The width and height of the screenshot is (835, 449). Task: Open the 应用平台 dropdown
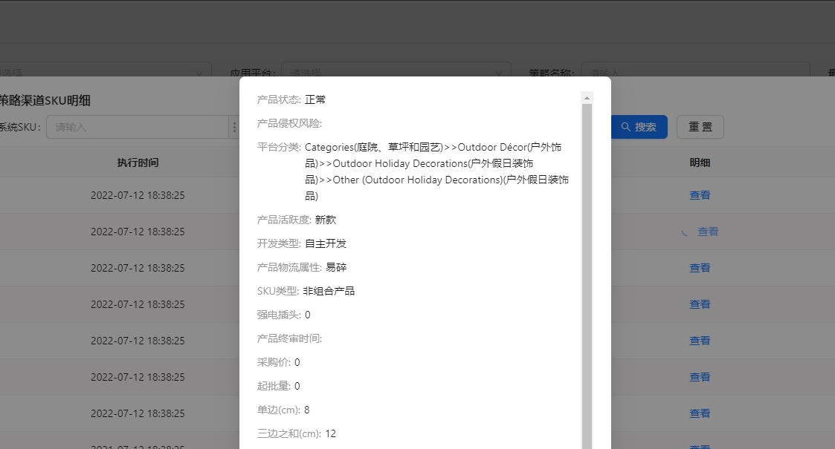coord(397,72)
